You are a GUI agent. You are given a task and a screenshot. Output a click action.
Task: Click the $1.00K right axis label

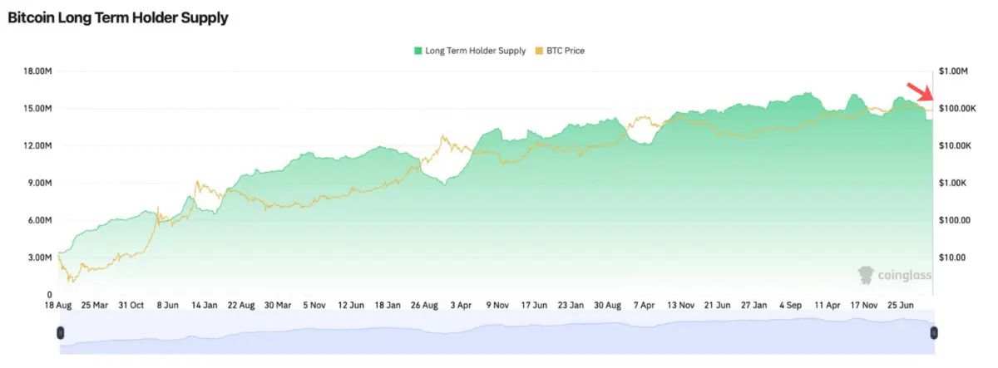pyautogui.click(x=952, y=183)
